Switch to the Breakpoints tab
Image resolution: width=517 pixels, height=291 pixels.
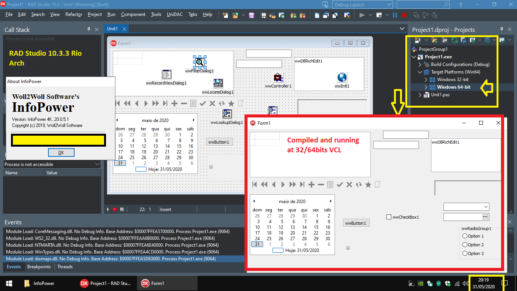tap(39, 267)
